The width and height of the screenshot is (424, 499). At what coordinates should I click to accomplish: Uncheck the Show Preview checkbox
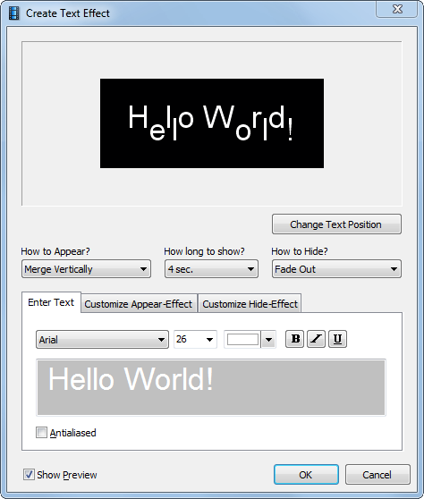click(29, 475)
